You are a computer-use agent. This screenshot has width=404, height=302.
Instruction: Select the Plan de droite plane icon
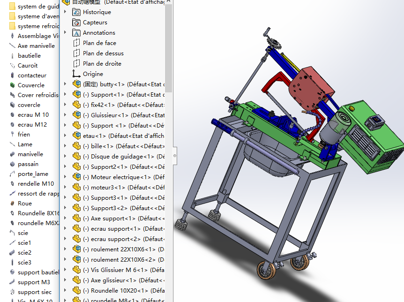click(76, 63)
